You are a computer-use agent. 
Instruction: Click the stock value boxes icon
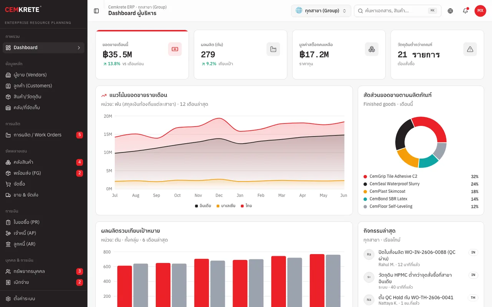click(372, 49)
